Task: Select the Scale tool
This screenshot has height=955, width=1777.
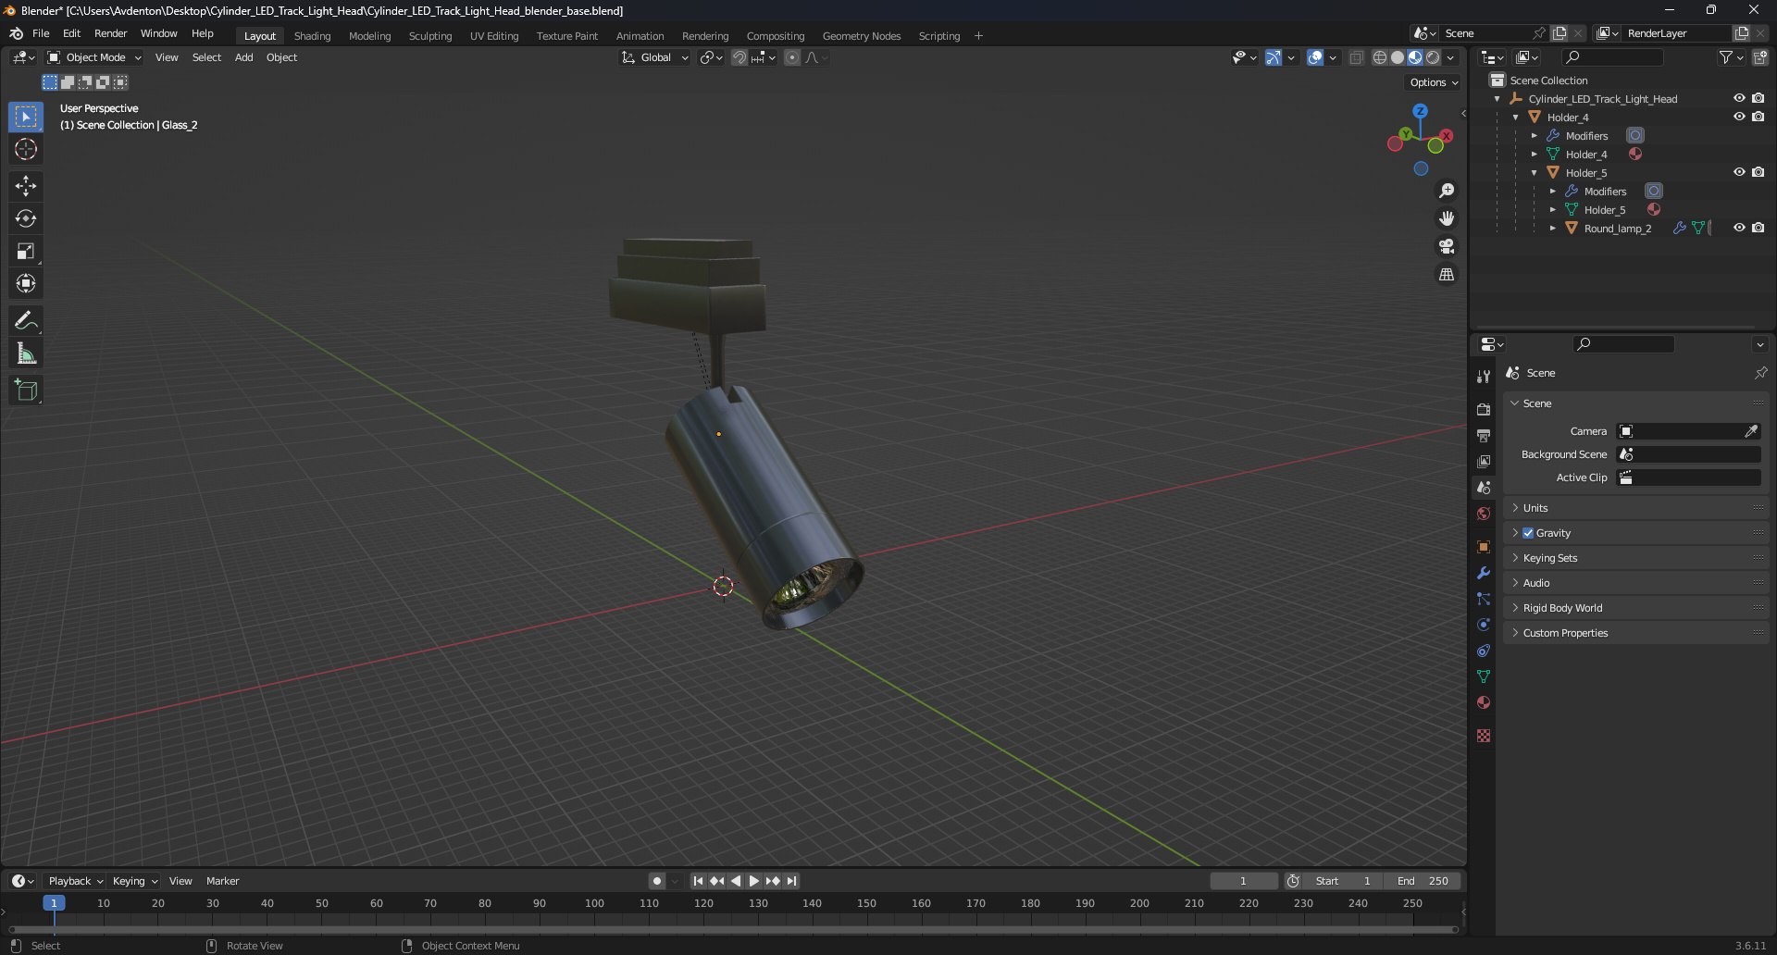Action: point(26,251)
